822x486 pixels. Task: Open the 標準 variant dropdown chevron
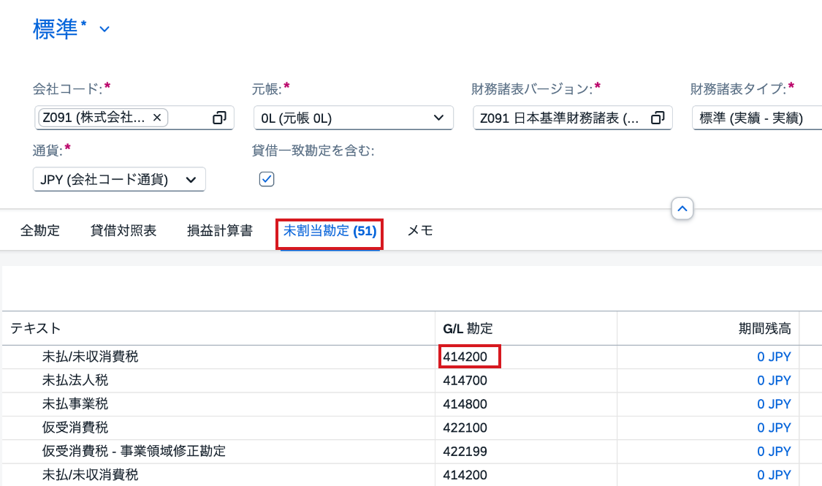click(x=104, y=29)
